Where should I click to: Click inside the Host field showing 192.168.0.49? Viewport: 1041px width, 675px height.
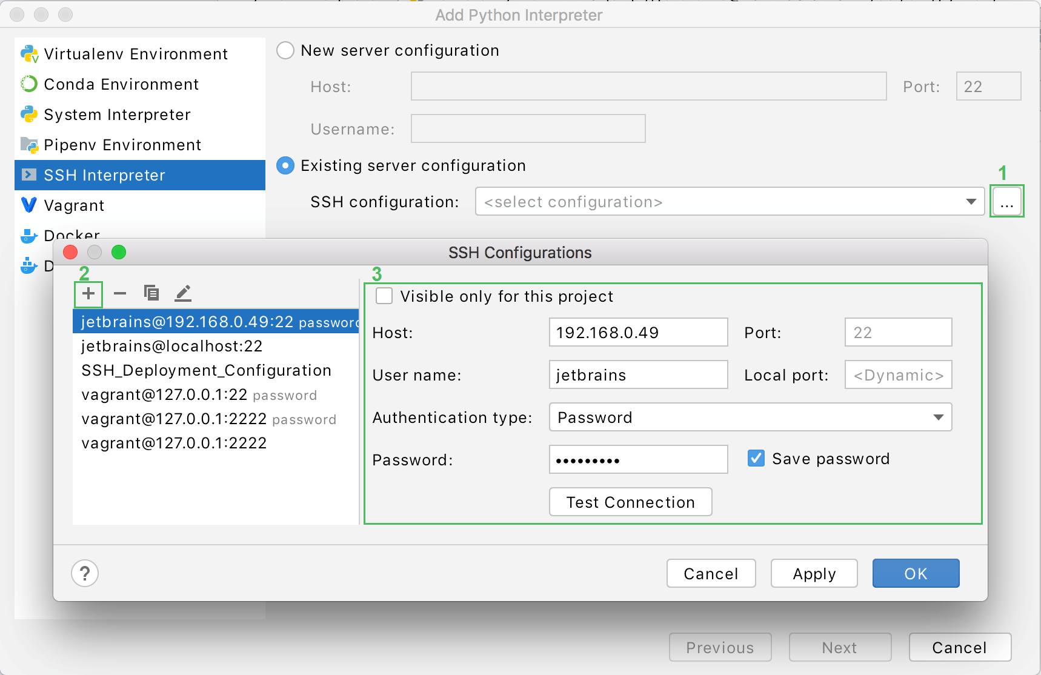(x=638, y=332)
